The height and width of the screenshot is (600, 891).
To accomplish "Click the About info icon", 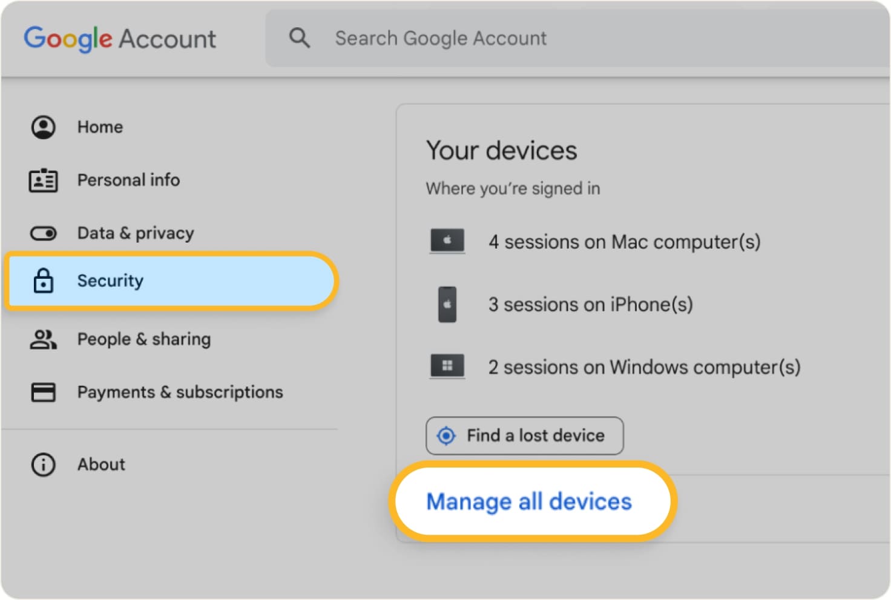I will coord(43,465).
